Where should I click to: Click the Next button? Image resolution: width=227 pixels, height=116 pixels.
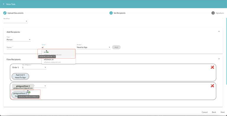223,112
